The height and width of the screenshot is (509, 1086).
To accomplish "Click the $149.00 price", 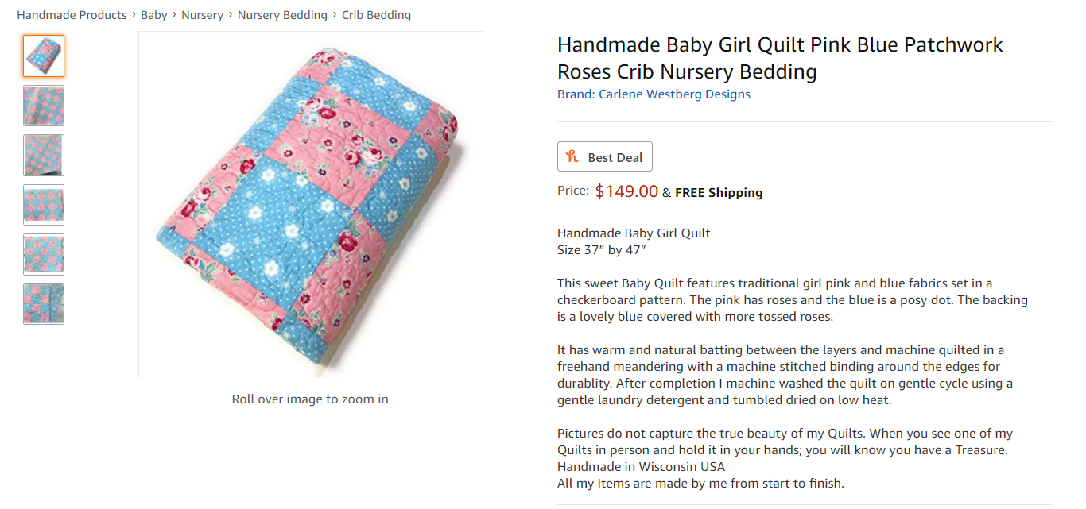I will [626, 191].
